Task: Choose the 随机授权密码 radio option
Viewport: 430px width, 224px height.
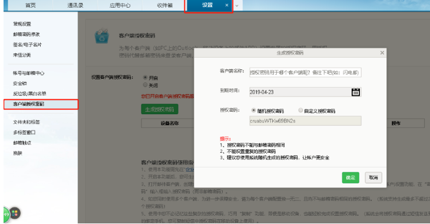Action: (x=254, y=111)
